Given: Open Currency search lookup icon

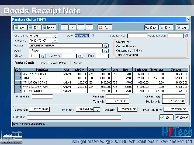Looking at the screenshot, I should [80, 56].
